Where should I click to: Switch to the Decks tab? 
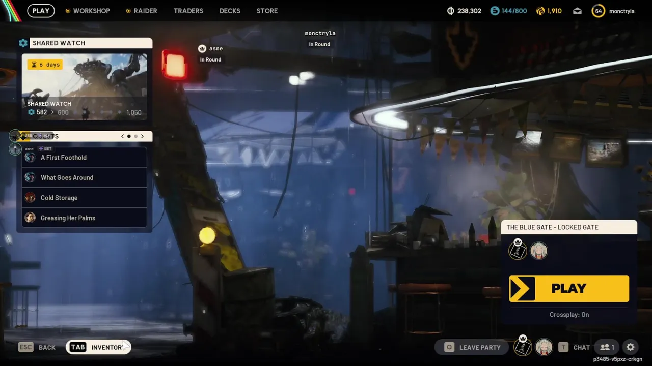coord(230,11)
